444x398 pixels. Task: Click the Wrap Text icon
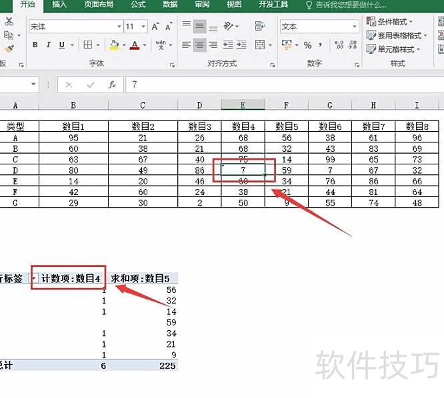(259, 26)
